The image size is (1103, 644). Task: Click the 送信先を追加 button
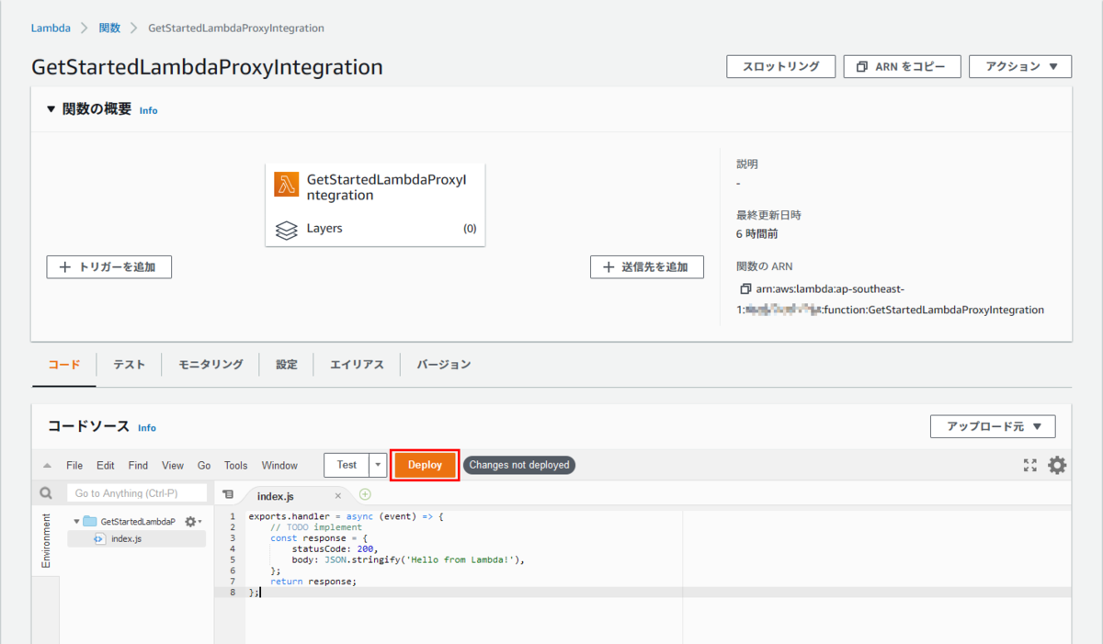point(647,267)
